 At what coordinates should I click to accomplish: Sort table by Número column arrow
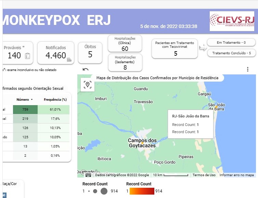point(32,99)
